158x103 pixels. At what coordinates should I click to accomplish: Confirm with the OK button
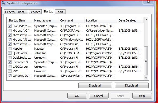77,96
